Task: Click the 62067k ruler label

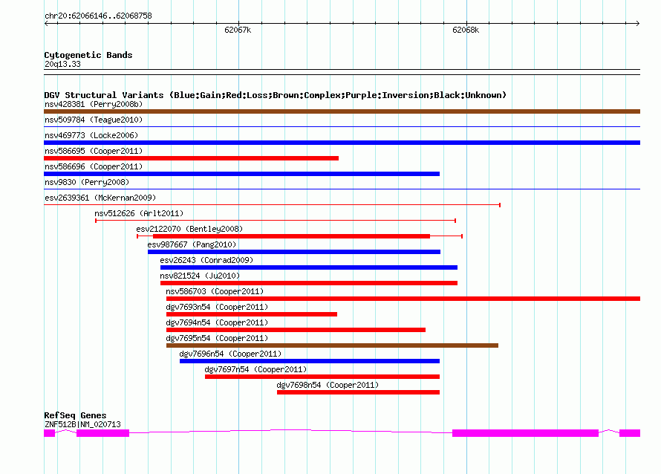Action: 238,30
